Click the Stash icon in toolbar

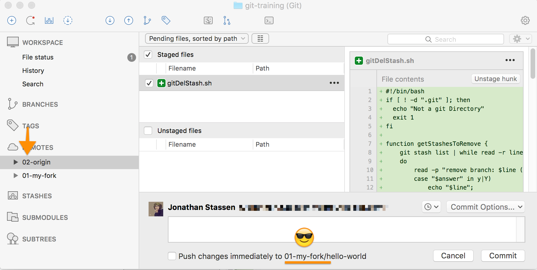tap(49, 20)
